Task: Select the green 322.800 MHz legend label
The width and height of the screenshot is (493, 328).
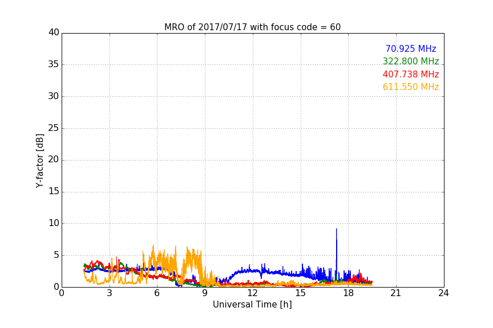Action: 411,61
